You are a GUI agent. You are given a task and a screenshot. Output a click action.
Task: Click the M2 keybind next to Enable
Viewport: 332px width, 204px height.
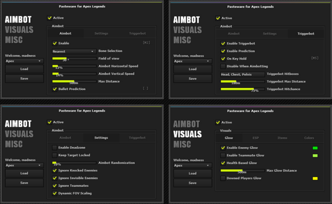(146, 43)
